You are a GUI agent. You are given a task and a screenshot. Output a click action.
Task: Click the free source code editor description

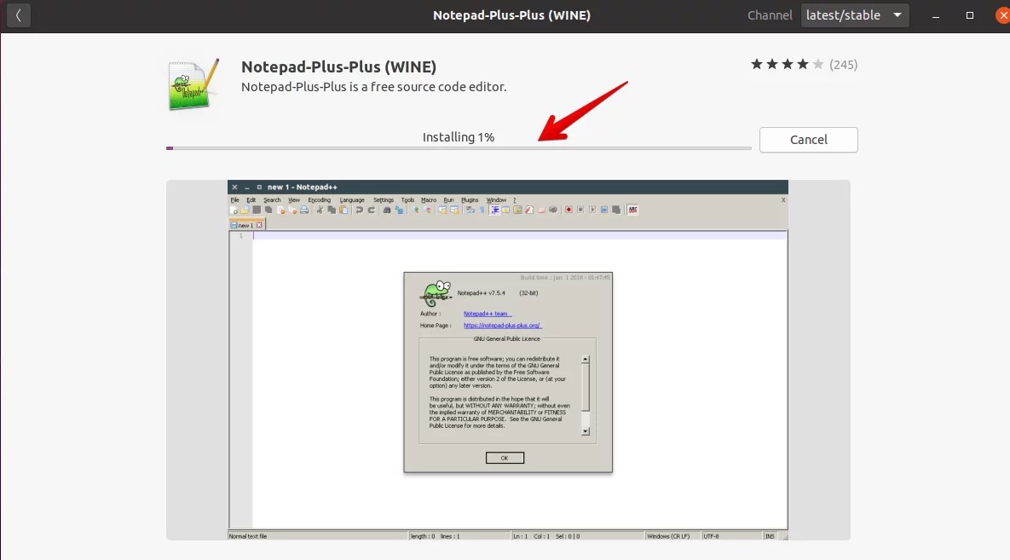(373, 87)
